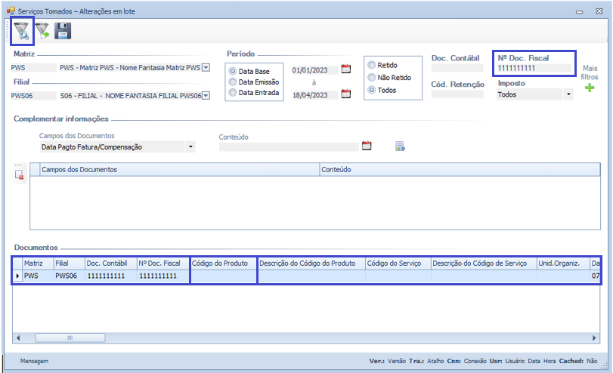Select the PWS row in Documentos grid
The height and width of the screenshot is (373, 613).
pos(32,276)
